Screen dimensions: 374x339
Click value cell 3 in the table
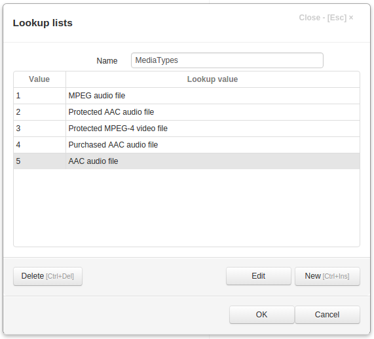39,129
